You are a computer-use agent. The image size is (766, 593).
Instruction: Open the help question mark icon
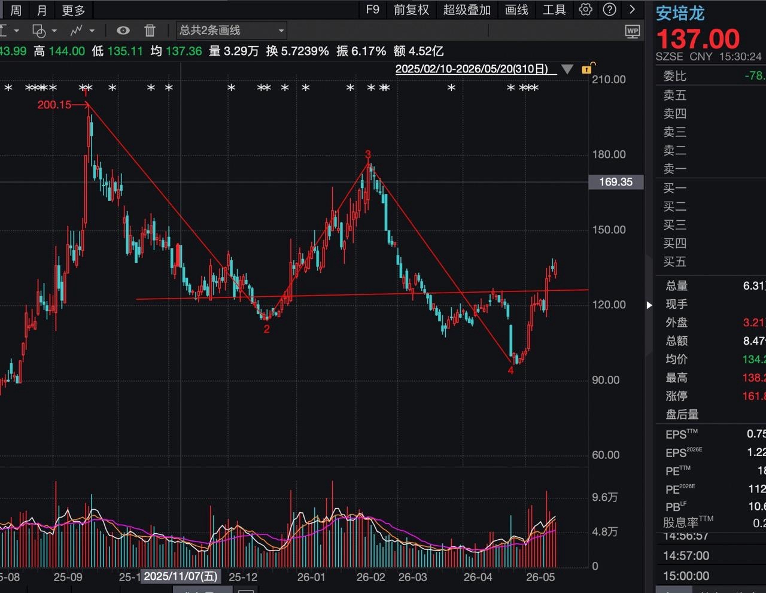point(609,10)
